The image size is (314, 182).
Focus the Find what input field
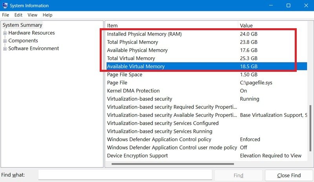(125, 175)
